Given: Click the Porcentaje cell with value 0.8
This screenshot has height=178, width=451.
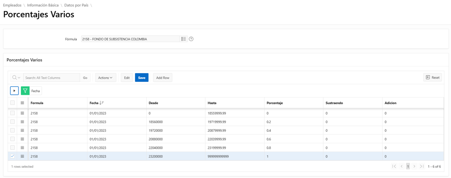Looking at the screenshot, I should pos(294,147).
